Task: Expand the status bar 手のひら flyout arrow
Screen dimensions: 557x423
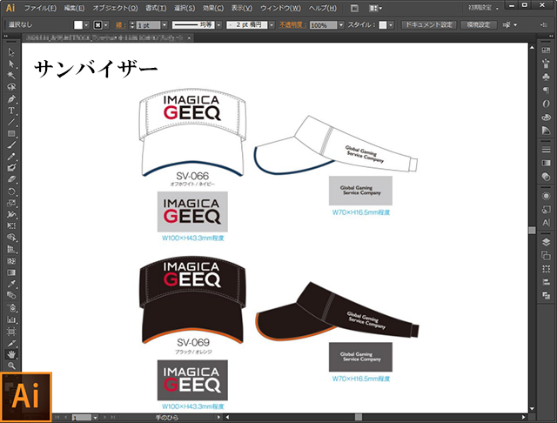Action: 218,417
